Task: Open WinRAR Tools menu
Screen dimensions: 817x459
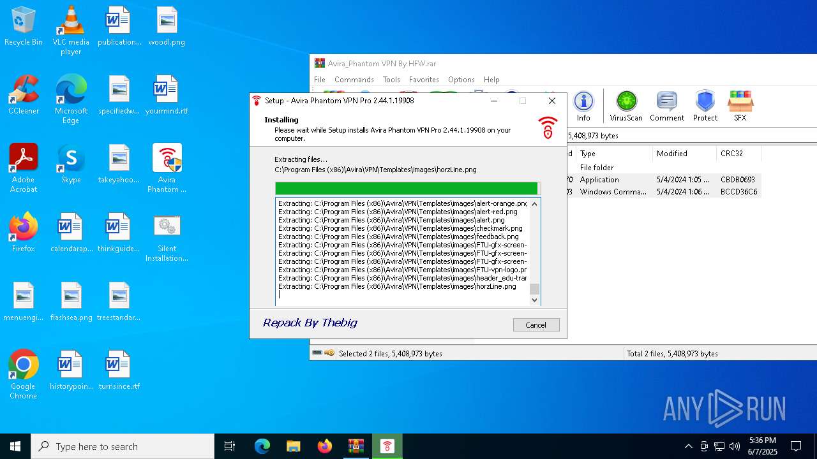Action: 391,80
